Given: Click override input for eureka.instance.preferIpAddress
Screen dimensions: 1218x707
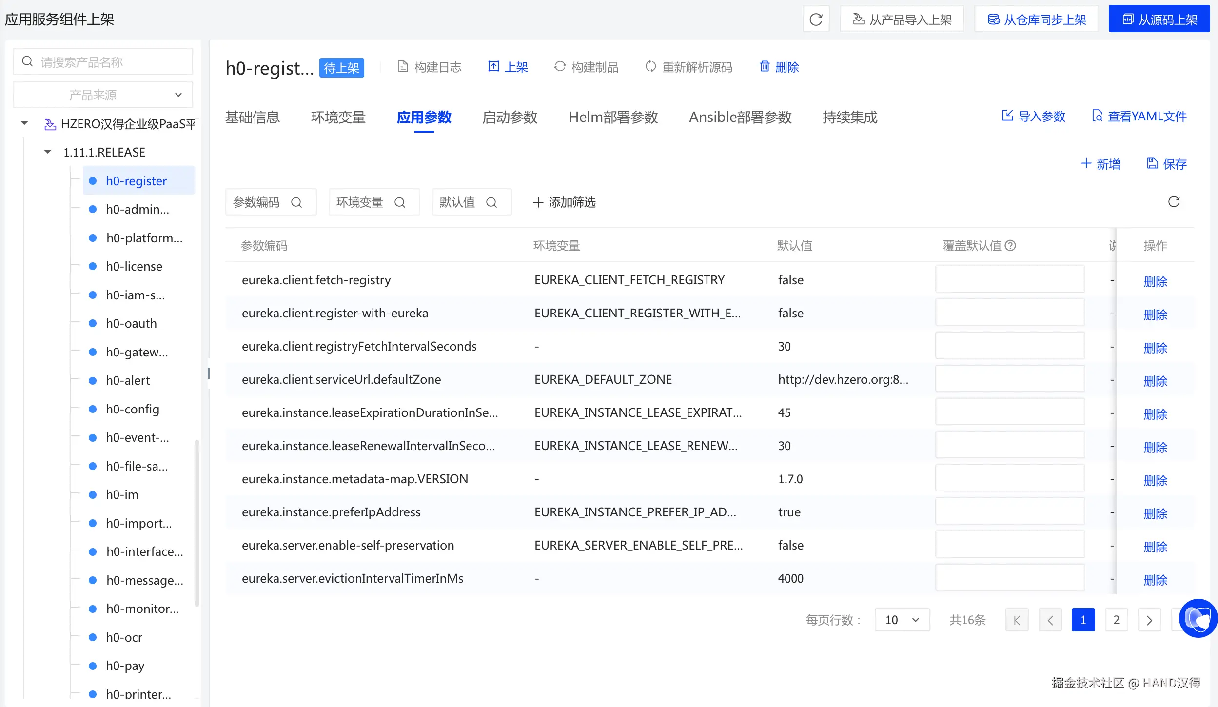Looking at the screenshot, I should 1010,512.
